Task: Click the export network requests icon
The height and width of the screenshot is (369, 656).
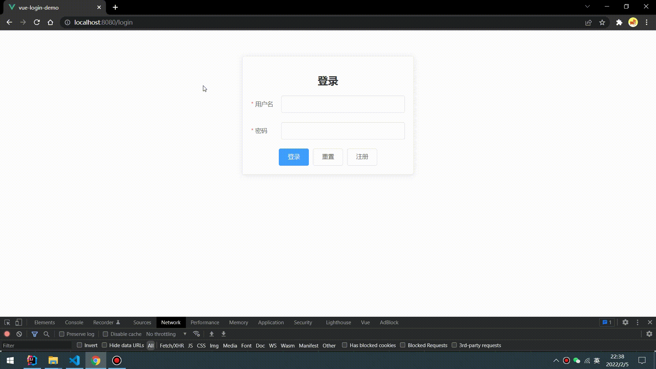Action: point(223,334)
